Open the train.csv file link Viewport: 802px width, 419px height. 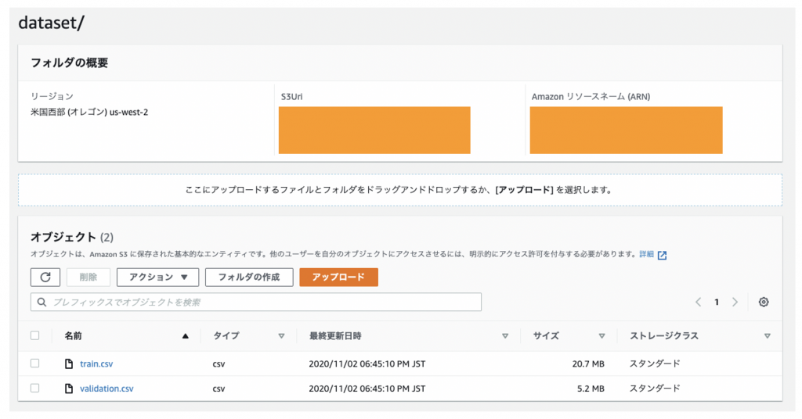point(96,363)
